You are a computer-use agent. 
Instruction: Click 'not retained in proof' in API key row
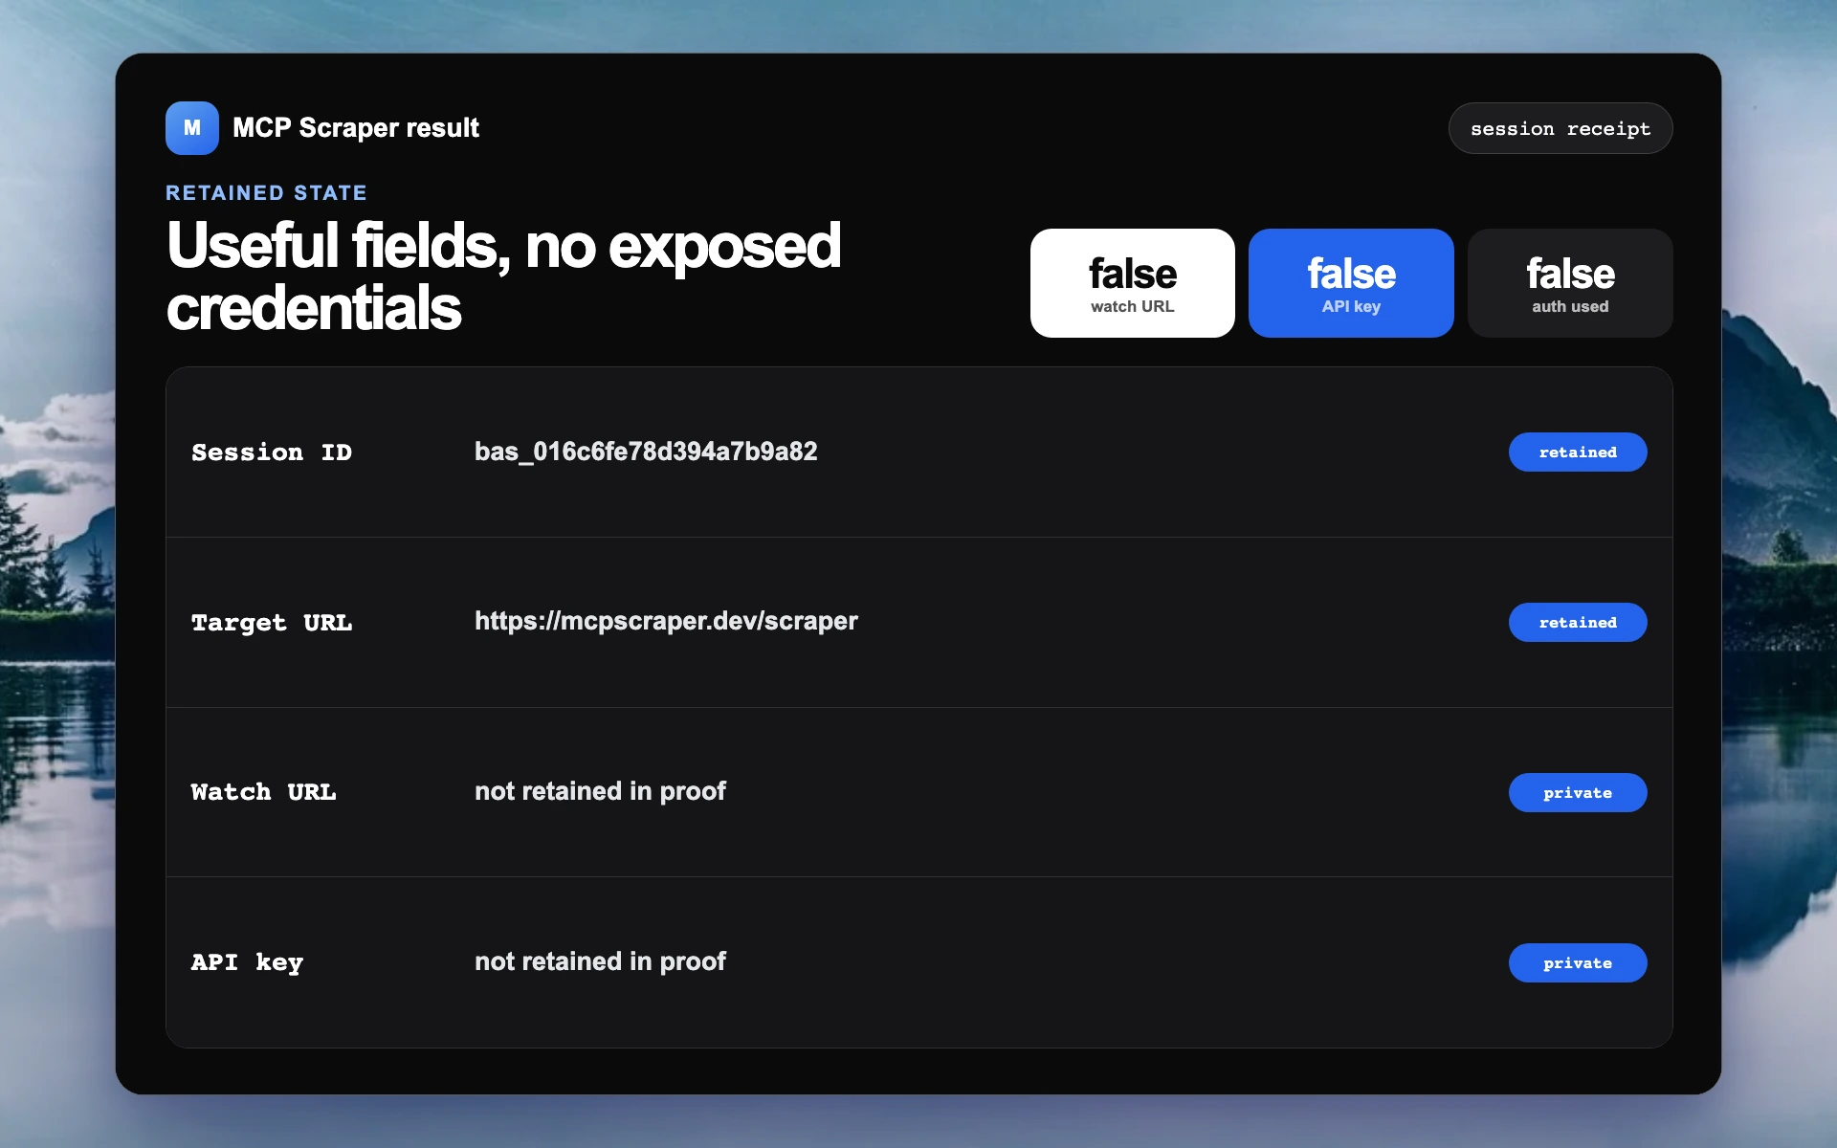(x=600, y=961)
